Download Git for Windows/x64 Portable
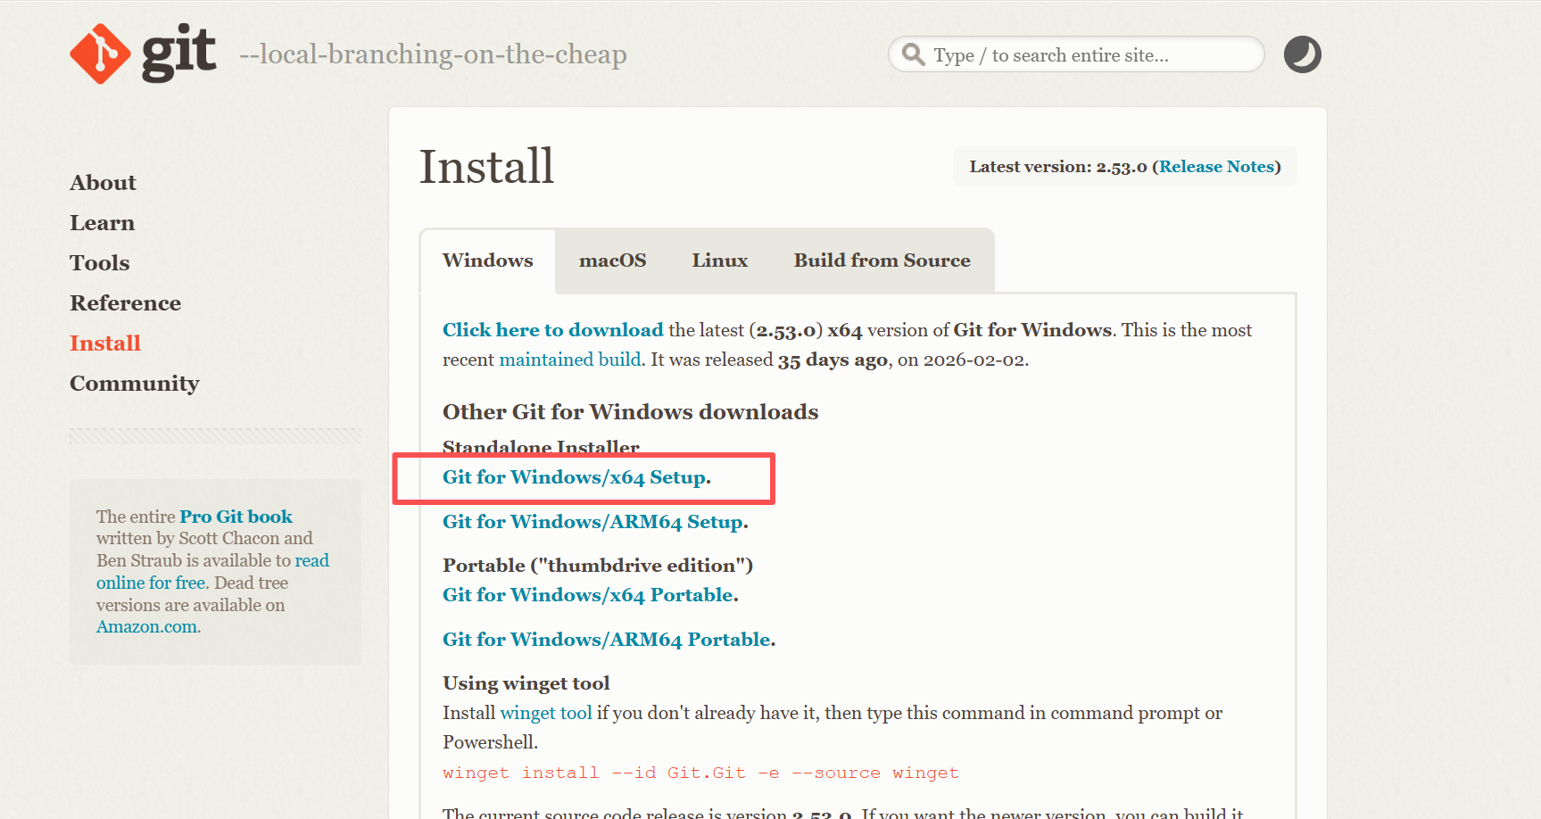Screen dimensions: 1541x819 click(588, 595)
